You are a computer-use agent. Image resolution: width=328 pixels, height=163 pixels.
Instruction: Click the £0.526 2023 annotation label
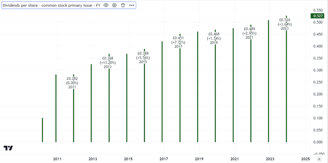pyautogui.click(x=285, y=24)
